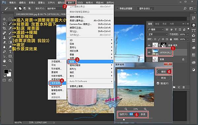Select the Brush tool
This screenshot has width=198, height=125.
[10, 33]
